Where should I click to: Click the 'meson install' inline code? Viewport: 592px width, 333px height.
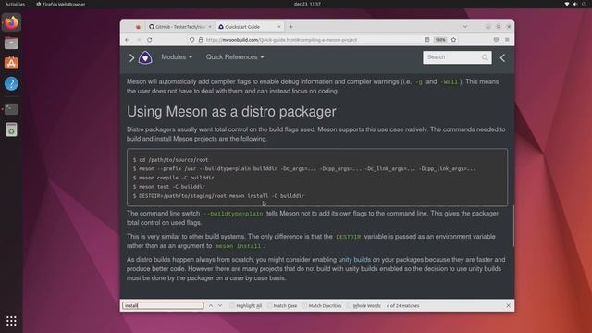[x=238, y=246]
